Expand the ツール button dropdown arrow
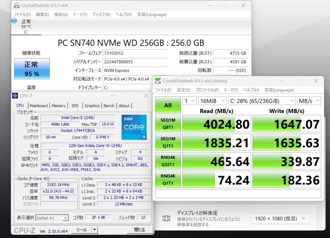The height and width of the screenshot is (238, 330). [95, 230]
